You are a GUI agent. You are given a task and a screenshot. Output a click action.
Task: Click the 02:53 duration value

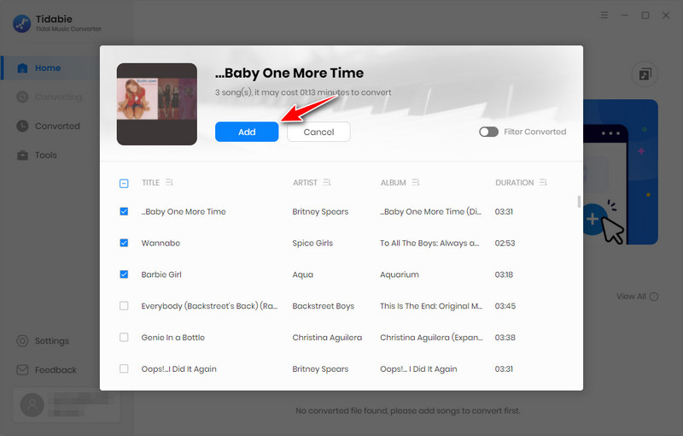pos(505,244)
